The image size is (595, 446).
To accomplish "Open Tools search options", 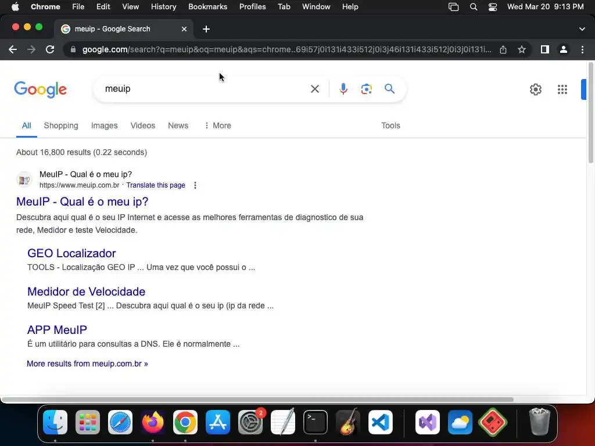I will (x=390, y=125).
